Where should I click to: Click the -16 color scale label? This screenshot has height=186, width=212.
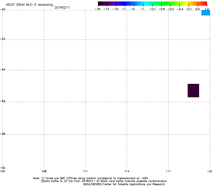tap(97, 9)
